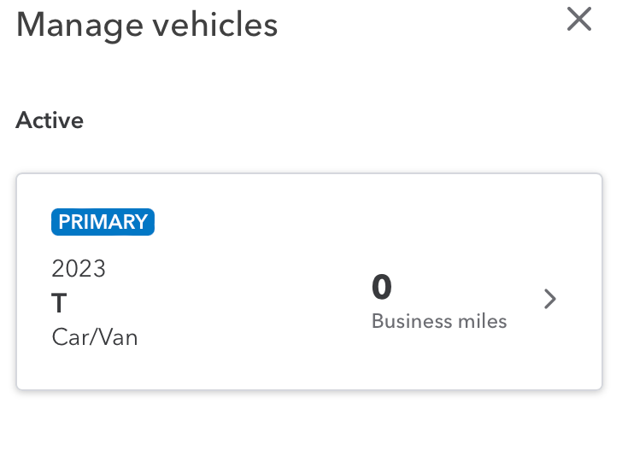The height and width of the screenshot is (473, 622).
Task: Open vehicle details with the right chevron
Action: pyautogui.click(x=550, y=299)
